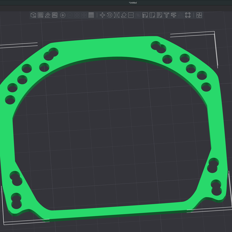Click the Add plate grid icon
This screenshot has height=232, width=232.
[40, 15]
